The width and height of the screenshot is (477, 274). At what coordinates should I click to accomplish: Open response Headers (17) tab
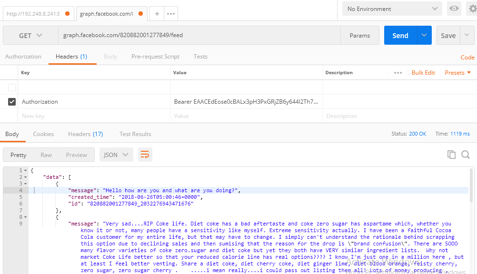[x=86, y=134]
